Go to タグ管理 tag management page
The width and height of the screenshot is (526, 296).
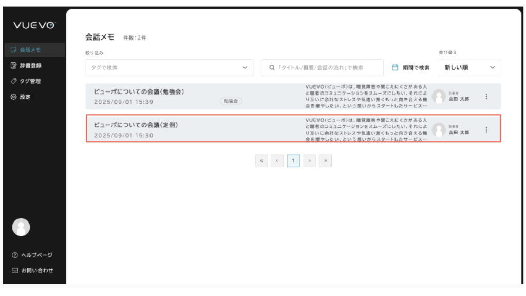[x=30, y=81]
